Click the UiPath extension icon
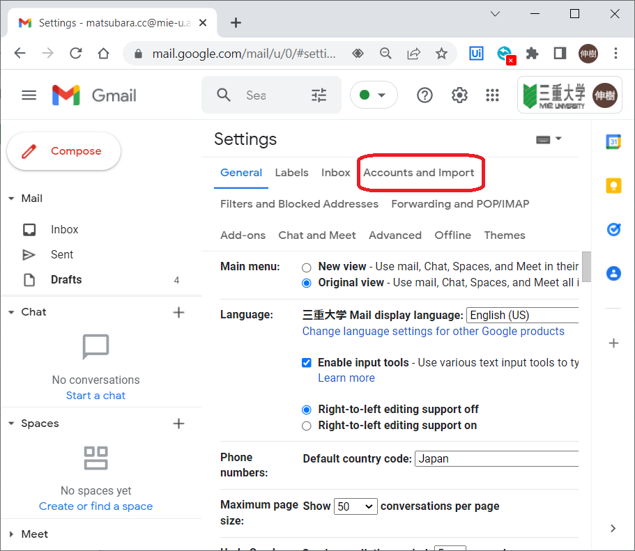 (476, 53)
